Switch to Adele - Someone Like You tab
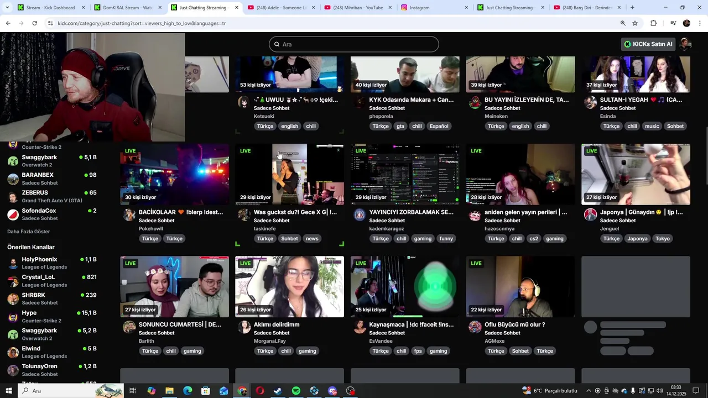 280,8
